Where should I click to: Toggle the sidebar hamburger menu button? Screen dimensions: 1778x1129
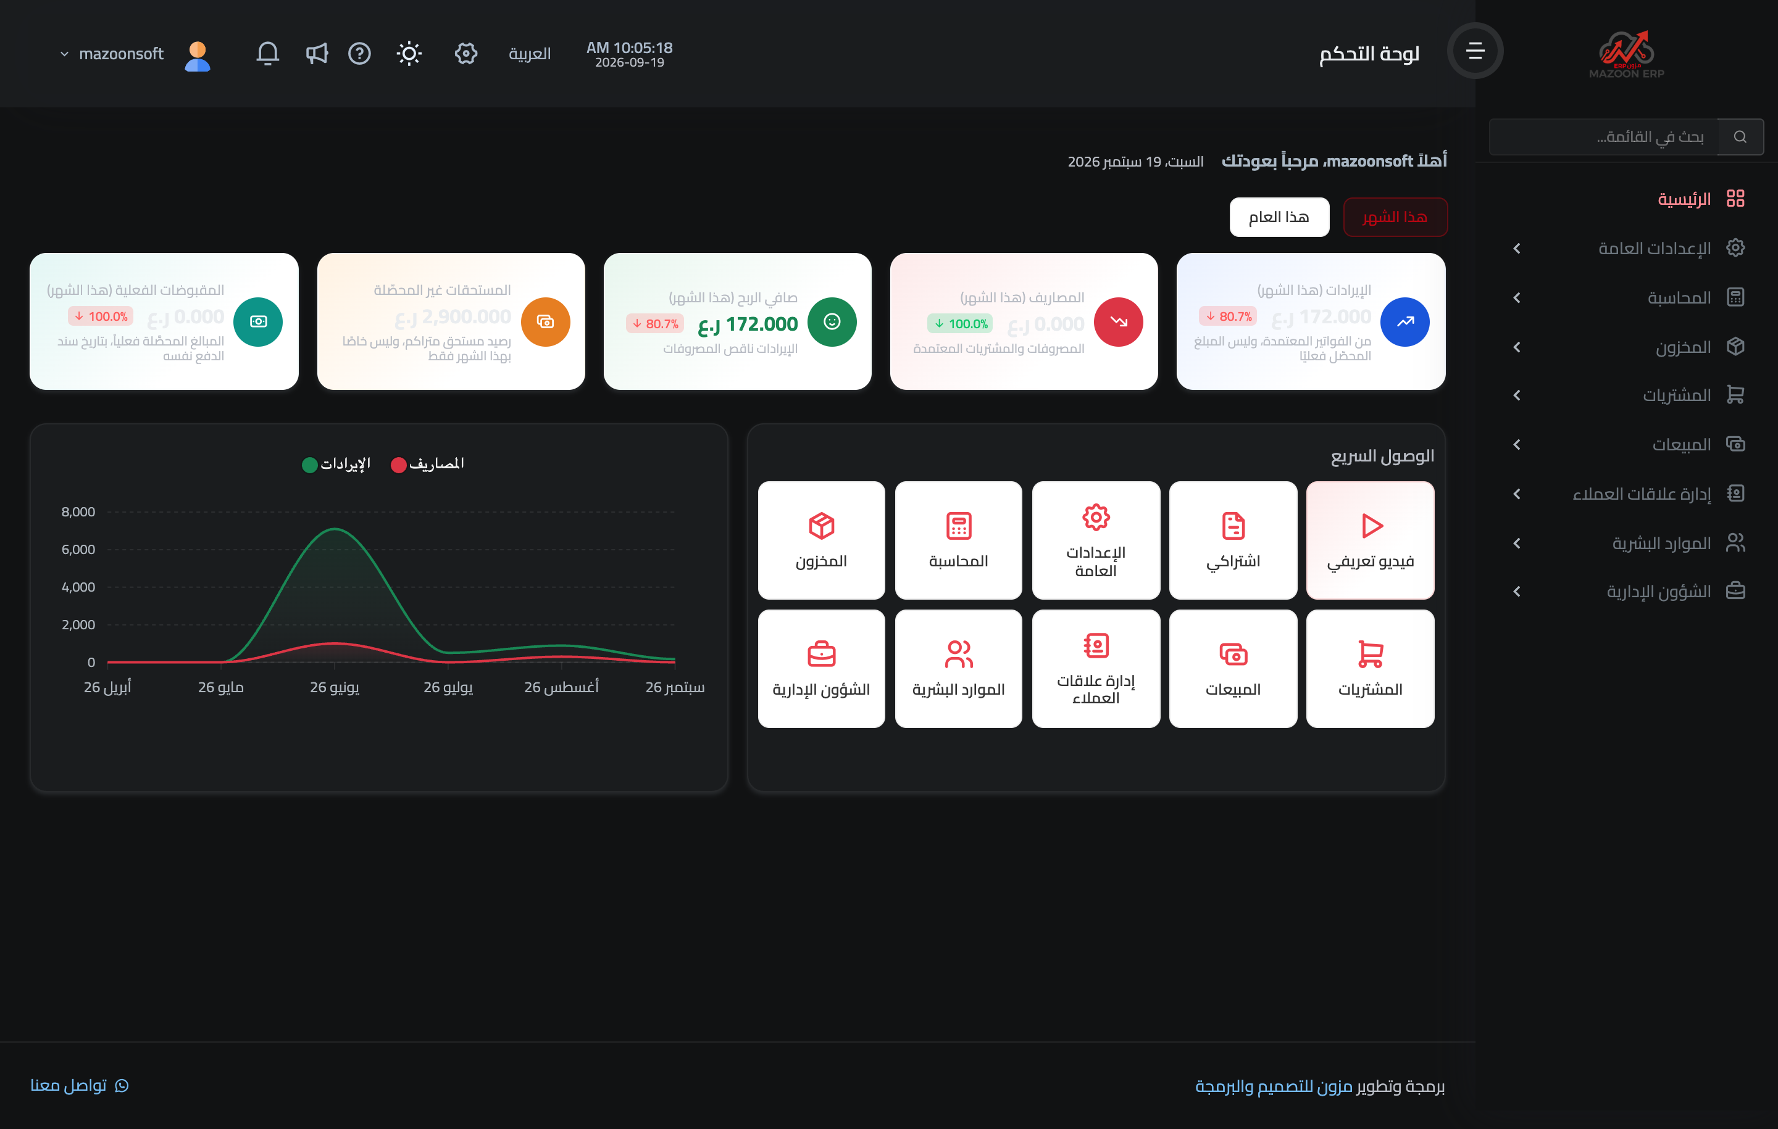(1474, 50)
